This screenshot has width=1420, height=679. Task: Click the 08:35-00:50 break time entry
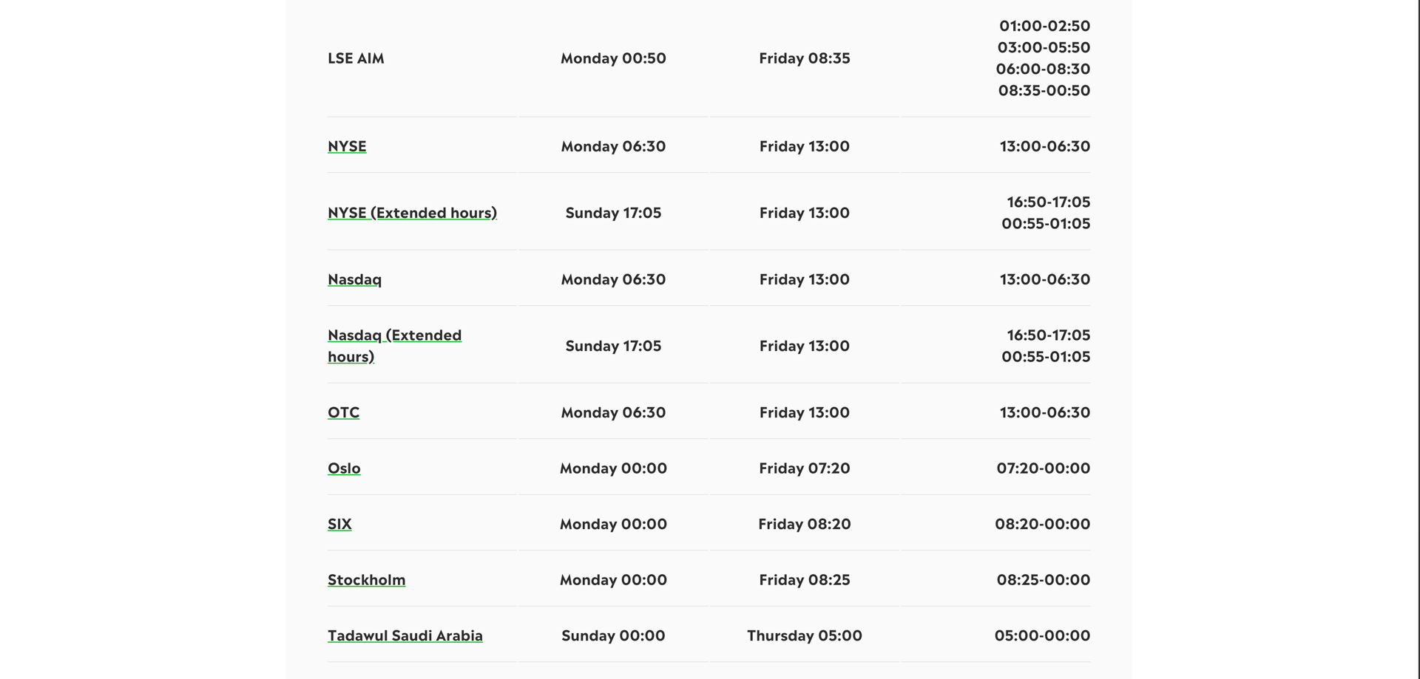[1044, 90]
